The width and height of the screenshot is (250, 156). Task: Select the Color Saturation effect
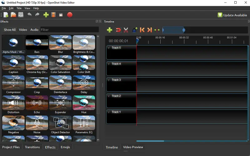[60, 65]
